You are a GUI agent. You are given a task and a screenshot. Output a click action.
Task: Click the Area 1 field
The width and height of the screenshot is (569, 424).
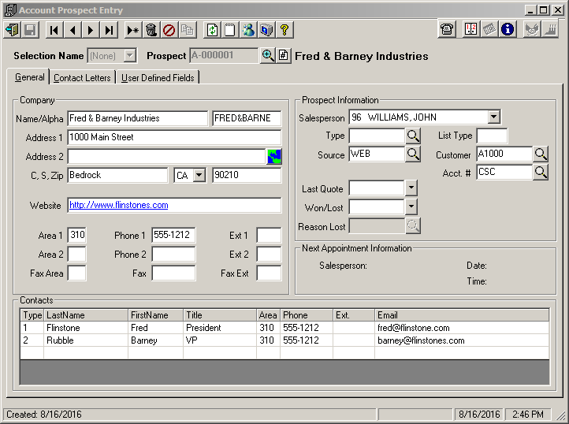coord(77,235)
